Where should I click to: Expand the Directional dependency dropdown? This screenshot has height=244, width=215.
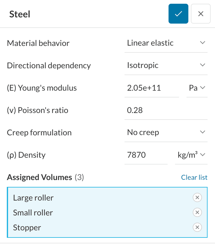click(x=166, y=66)
